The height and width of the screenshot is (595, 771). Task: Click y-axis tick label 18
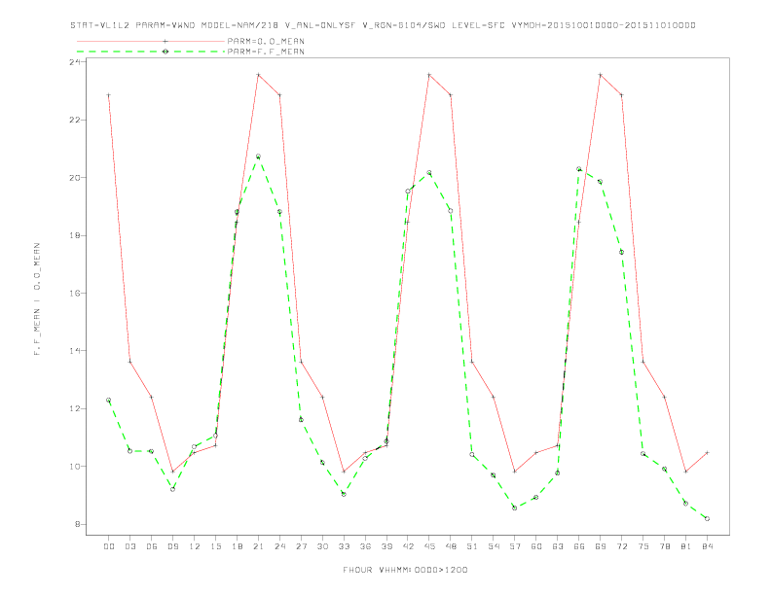(x=75, y=235)
